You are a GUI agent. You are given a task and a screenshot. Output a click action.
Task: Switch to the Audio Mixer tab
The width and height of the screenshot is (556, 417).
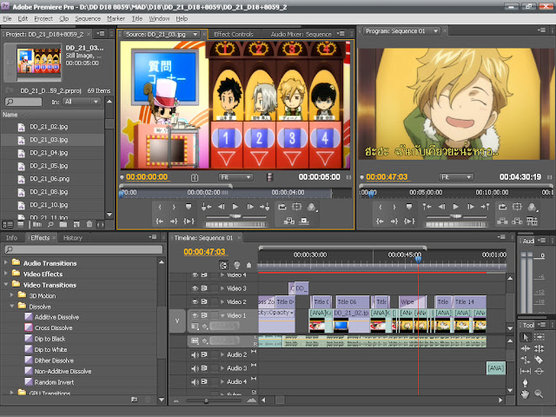pyautogui.click(x=301, y=34)
